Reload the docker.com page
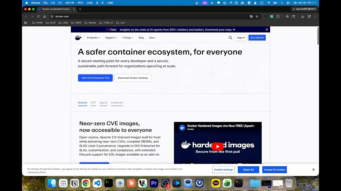Image resolution: width=341 pixels, height=191 pixels. coord(38,16)
